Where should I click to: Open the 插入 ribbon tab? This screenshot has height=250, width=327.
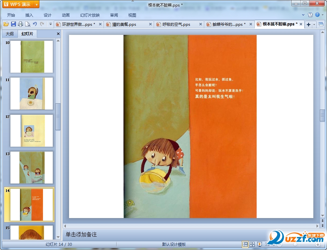coord(29,15)
